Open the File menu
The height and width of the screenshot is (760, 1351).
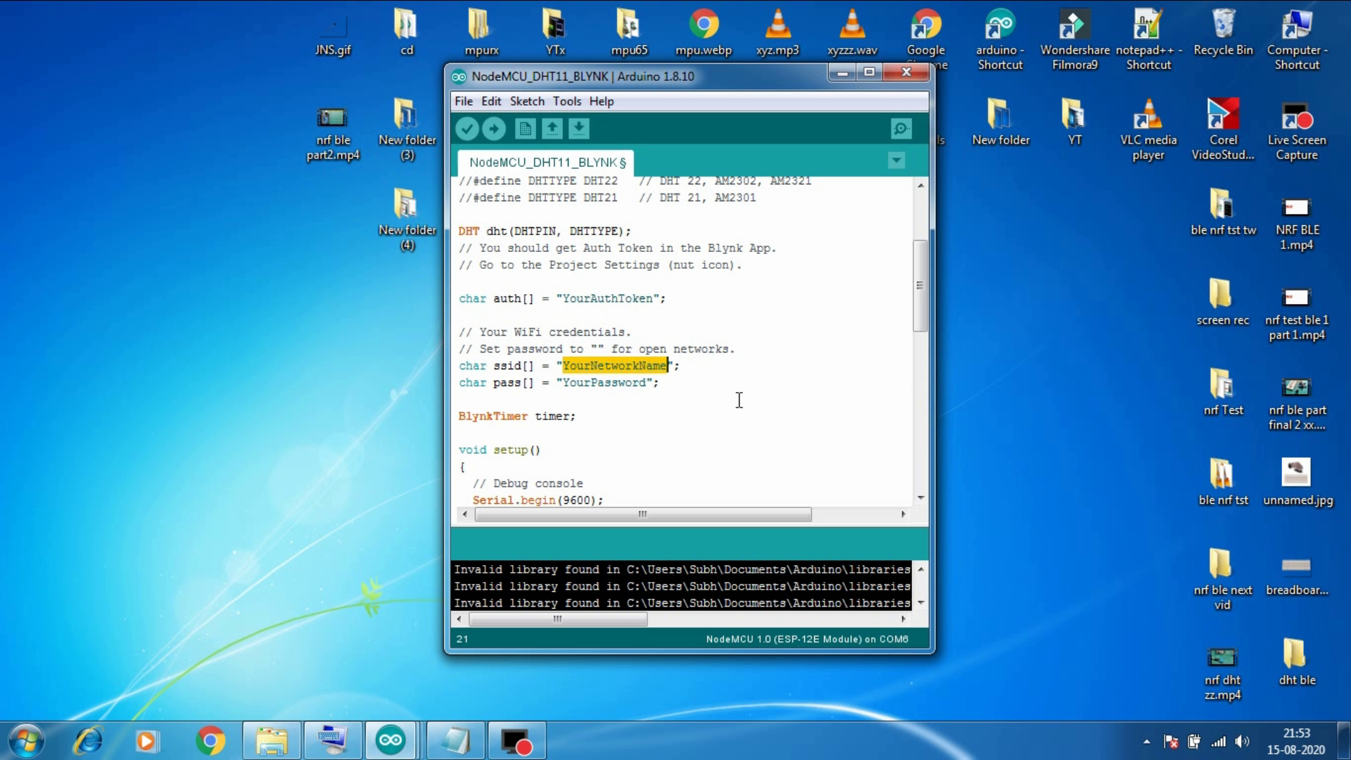click(463, 101)
